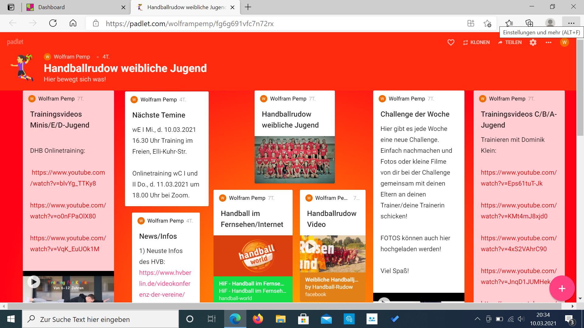Open a new browser tab

click(248, 7)
